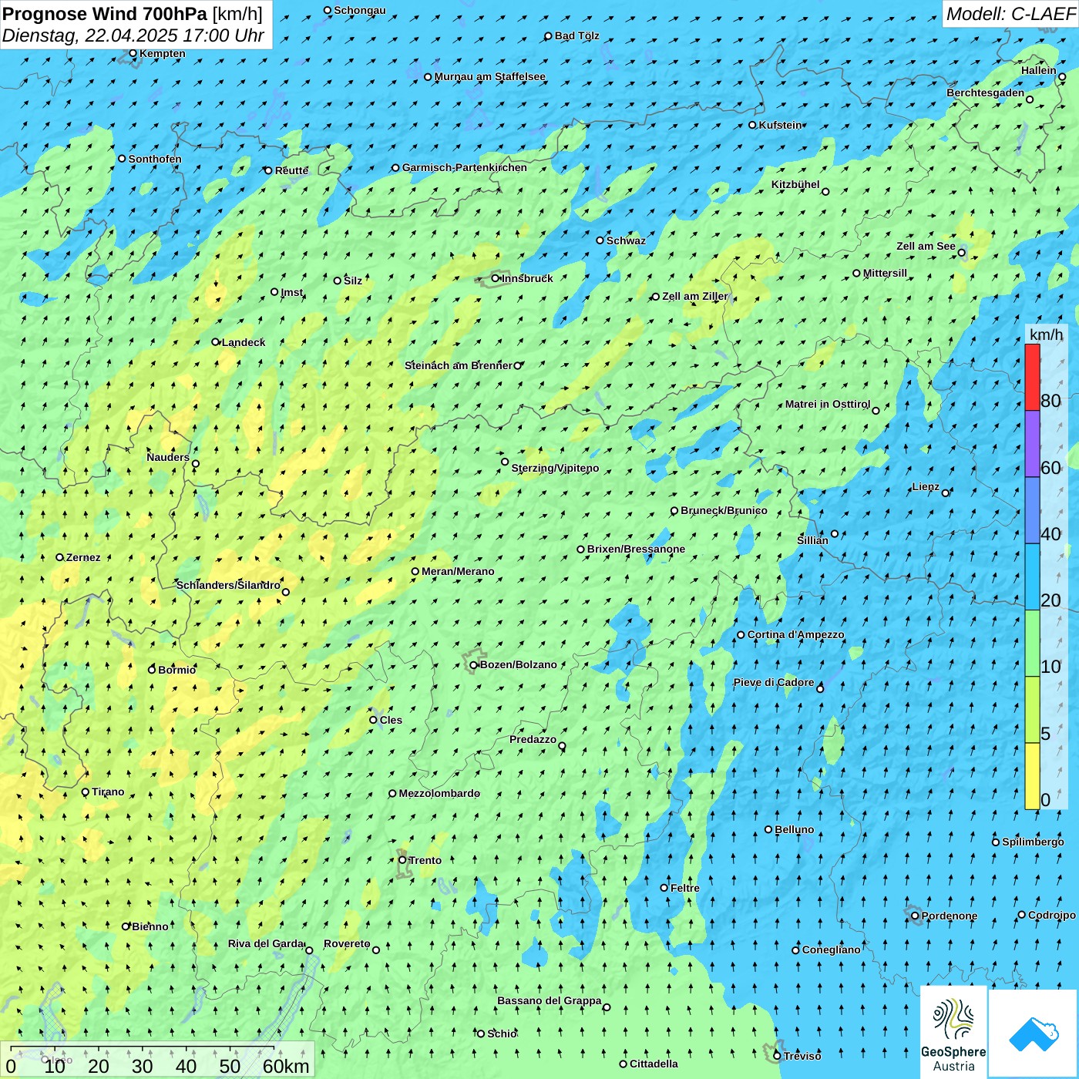This screenshot has height=1079, width=1079.
Task: Click the Cles city label
Action: pyautogui.click(x=391, y=721)
